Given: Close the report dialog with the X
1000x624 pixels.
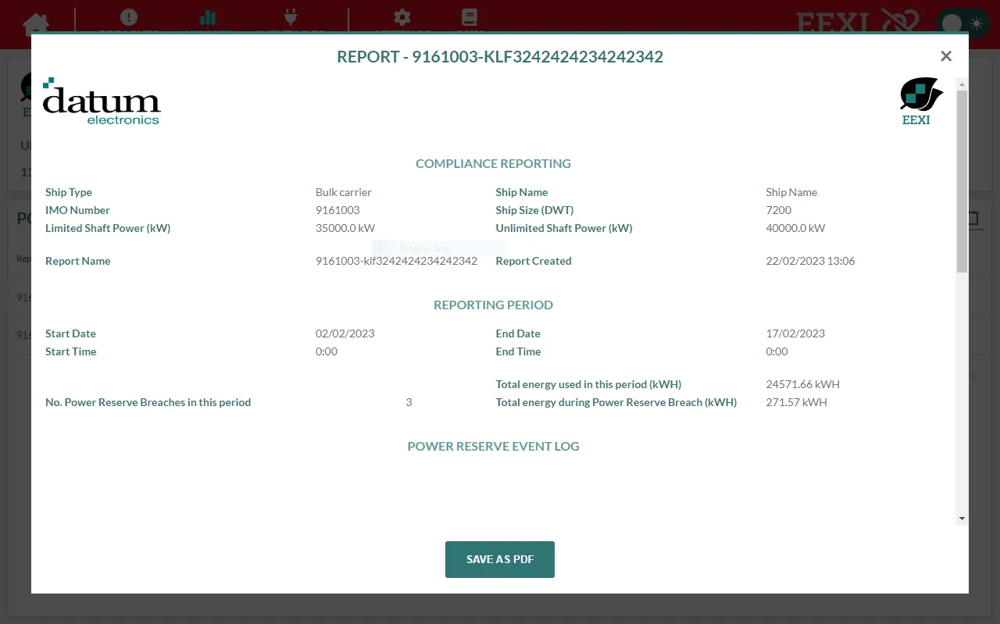Looking at the screenshot, I should click(946, 56).
